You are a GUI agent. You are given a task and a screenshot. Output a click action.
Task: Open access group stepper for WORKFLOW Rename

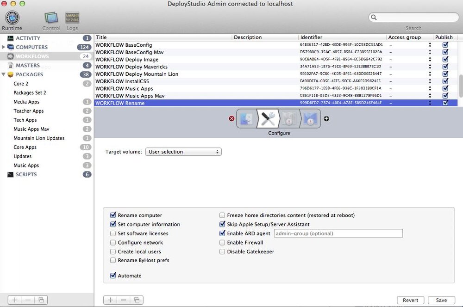click(x=430, y=103)
